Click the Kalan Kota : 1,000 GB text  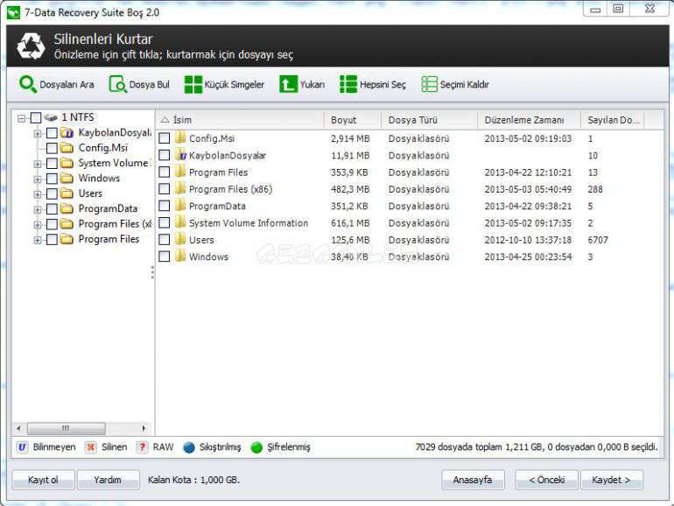(x=193, y=480)
